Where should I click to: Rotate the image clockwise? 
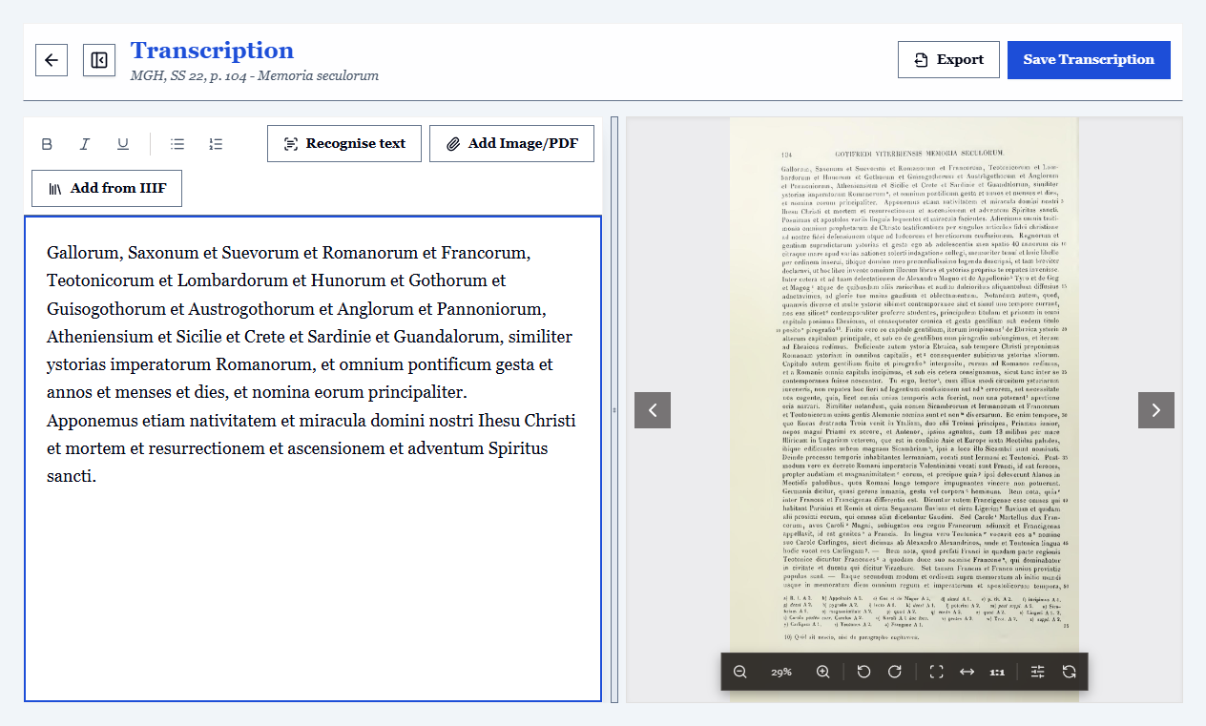895,672
